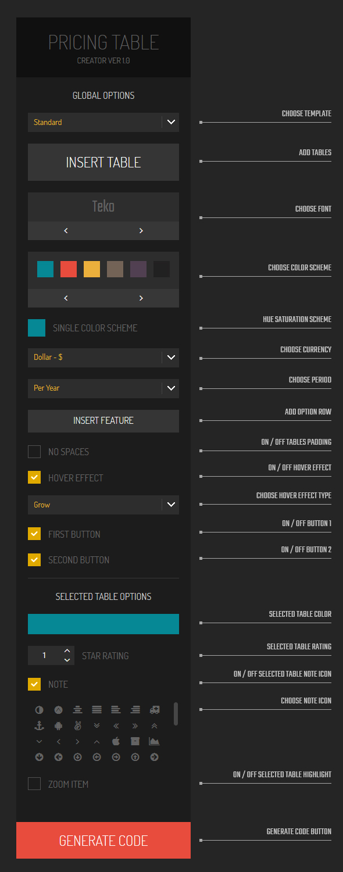Switch to next font after Teko
The height and width of the screenshot is (872, 343).
[141, 231]
